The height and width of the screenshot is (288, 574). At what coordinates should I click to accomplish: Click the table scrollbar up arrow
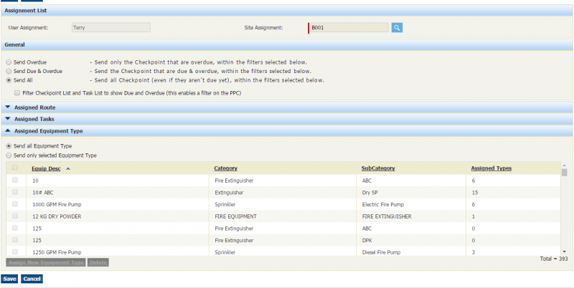[x=564, y=165]
